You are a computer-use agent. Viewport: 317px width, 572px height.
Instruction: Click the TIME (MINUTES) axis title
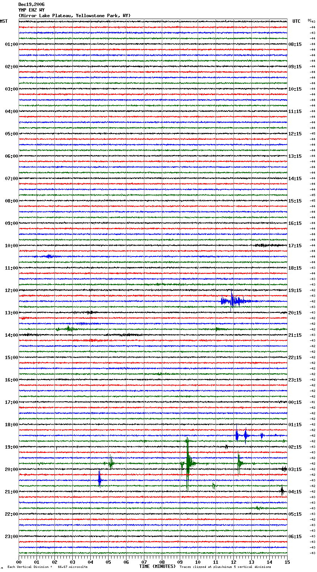pos(157,566)
